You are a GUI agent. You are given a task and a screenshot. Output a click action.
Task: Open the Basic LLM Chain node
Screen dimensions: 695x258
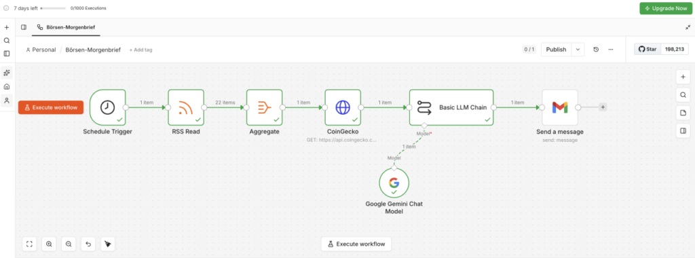click(x=451, y=107)
